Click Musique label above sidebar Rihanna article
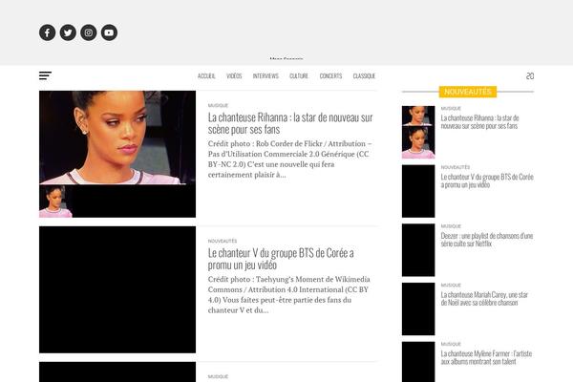Image resolution: width=573 pixels, height=382 pixels. 451,108
